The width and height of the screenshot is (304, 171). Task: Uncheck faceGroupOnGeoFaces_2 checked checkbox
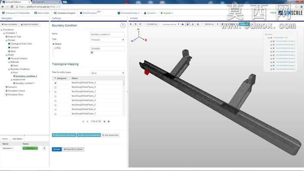click(55, 83)
